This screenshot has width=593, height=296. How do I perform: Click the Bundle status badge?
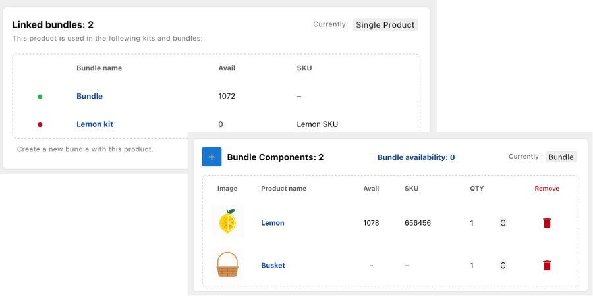pyautogui.click(x=561, y=157)
